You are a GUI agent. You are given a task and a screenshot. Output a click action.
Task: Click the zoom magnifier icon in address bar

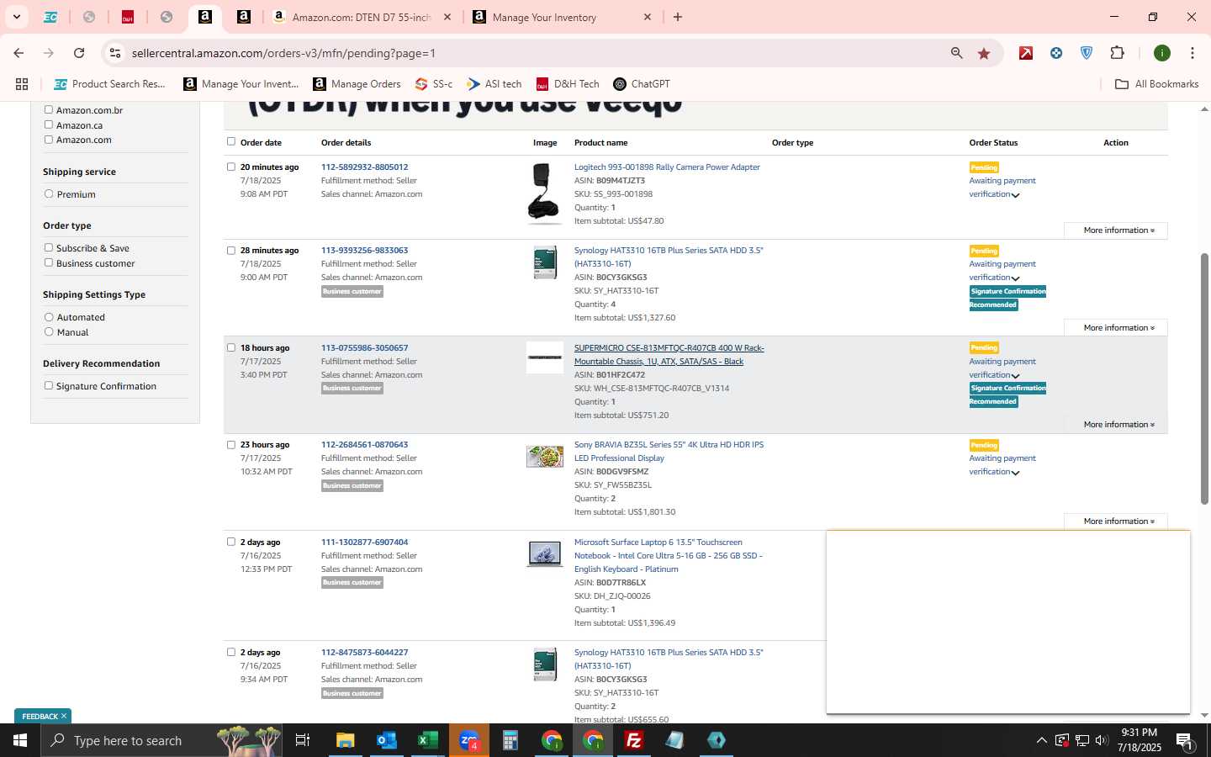(956, 53)
